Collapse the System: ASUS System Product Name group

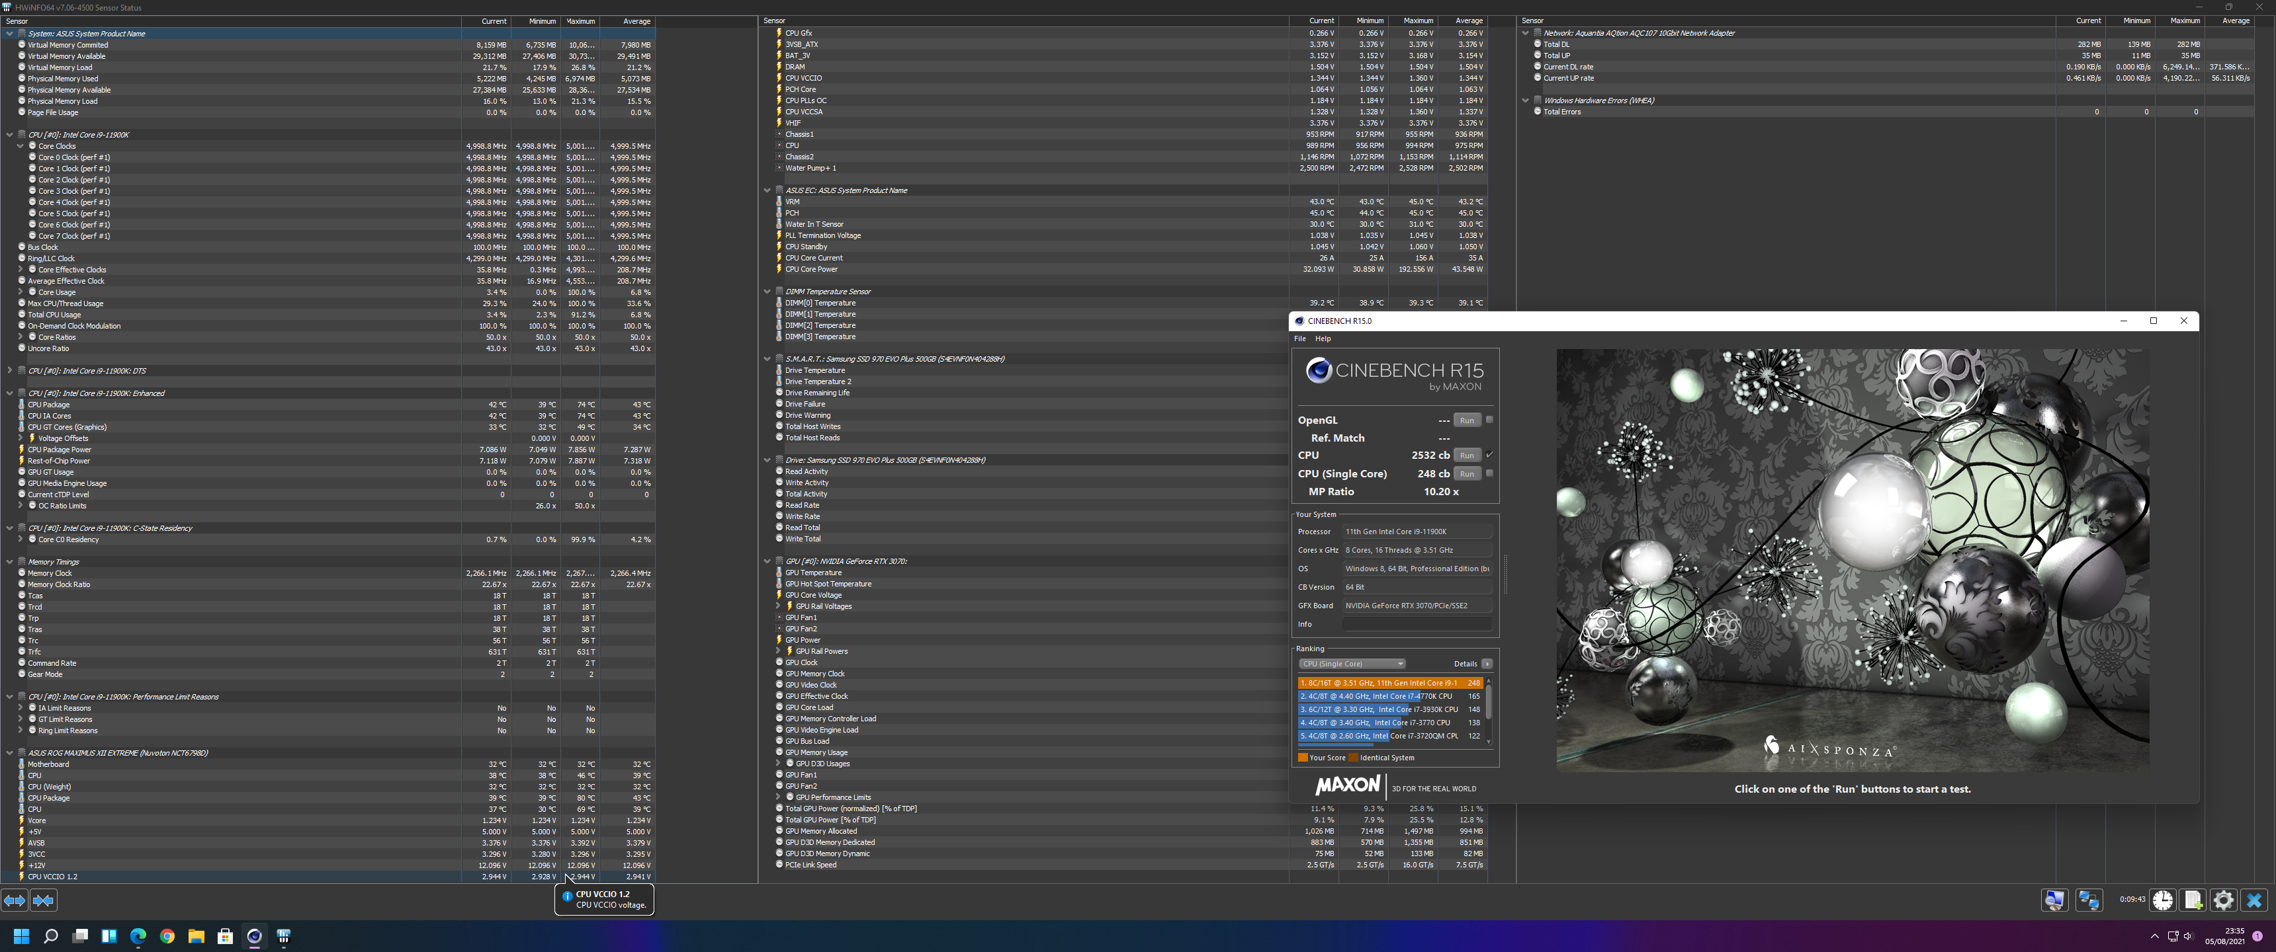[10, 34]
